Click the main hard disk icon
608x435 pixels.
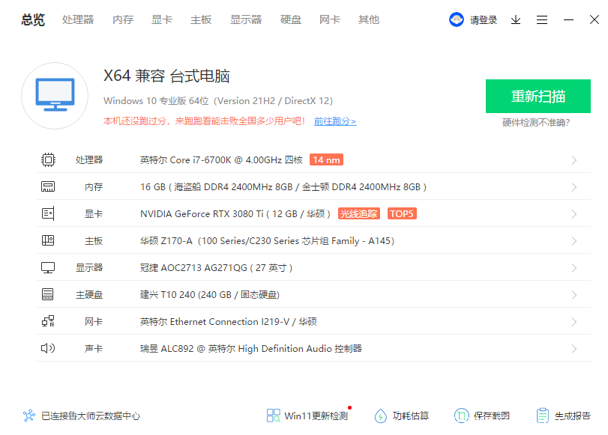[x=48, y=294]
